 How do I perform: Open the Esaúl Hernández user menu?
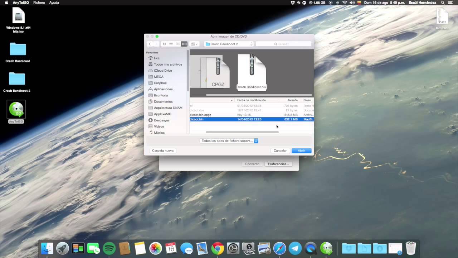pyautogui.click(x=422, y=3)
